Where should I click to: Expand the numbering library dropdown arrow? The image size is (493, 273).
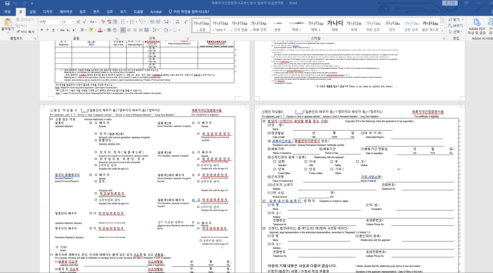[137, 22]
